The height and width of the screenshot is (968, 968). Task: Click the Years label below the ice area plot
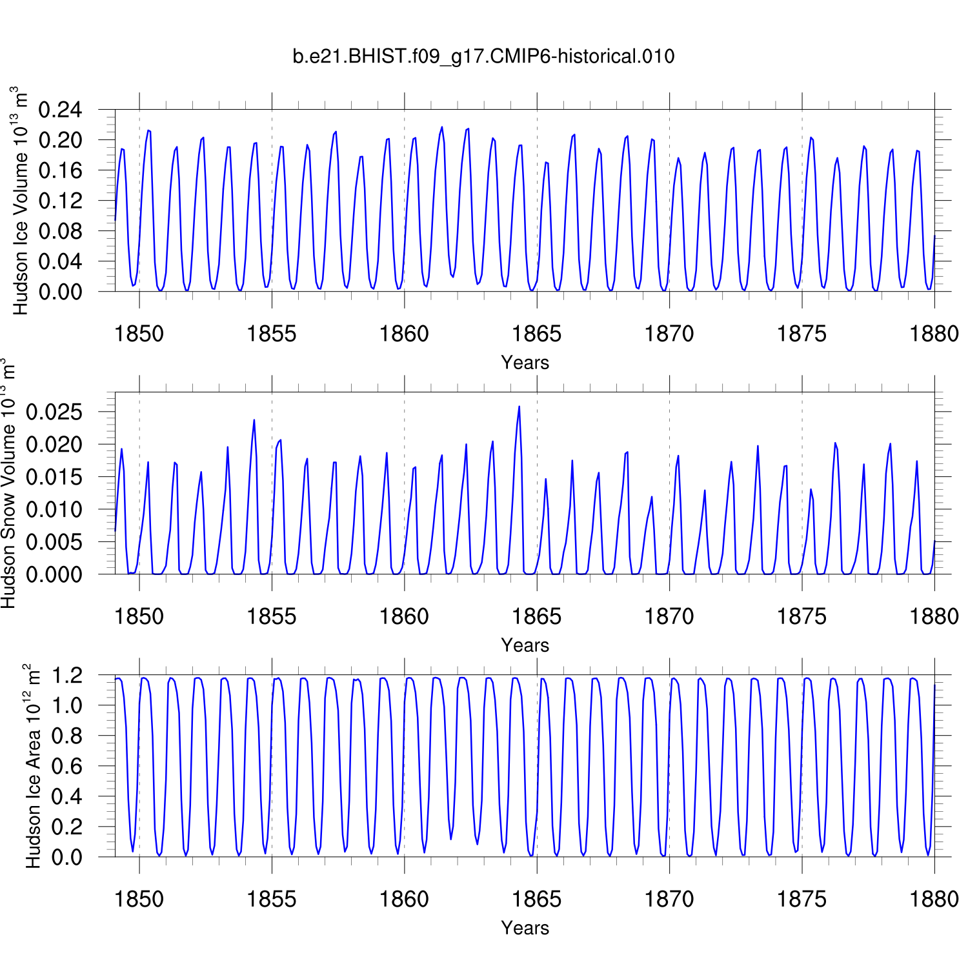click(525, 928)
